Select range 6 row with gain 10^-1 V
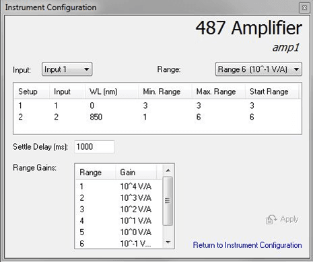This screenshot has height=262, width=313. (x=118, y=243)
